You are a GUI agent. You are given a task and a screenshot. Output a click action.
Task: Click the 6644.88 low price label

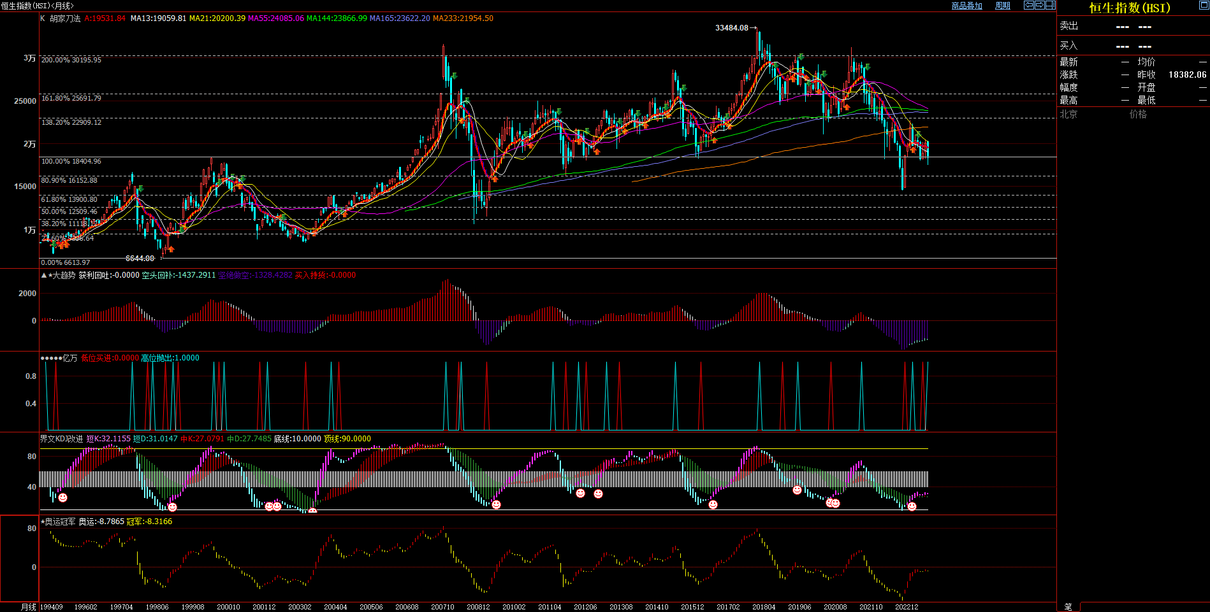[140, 259]
